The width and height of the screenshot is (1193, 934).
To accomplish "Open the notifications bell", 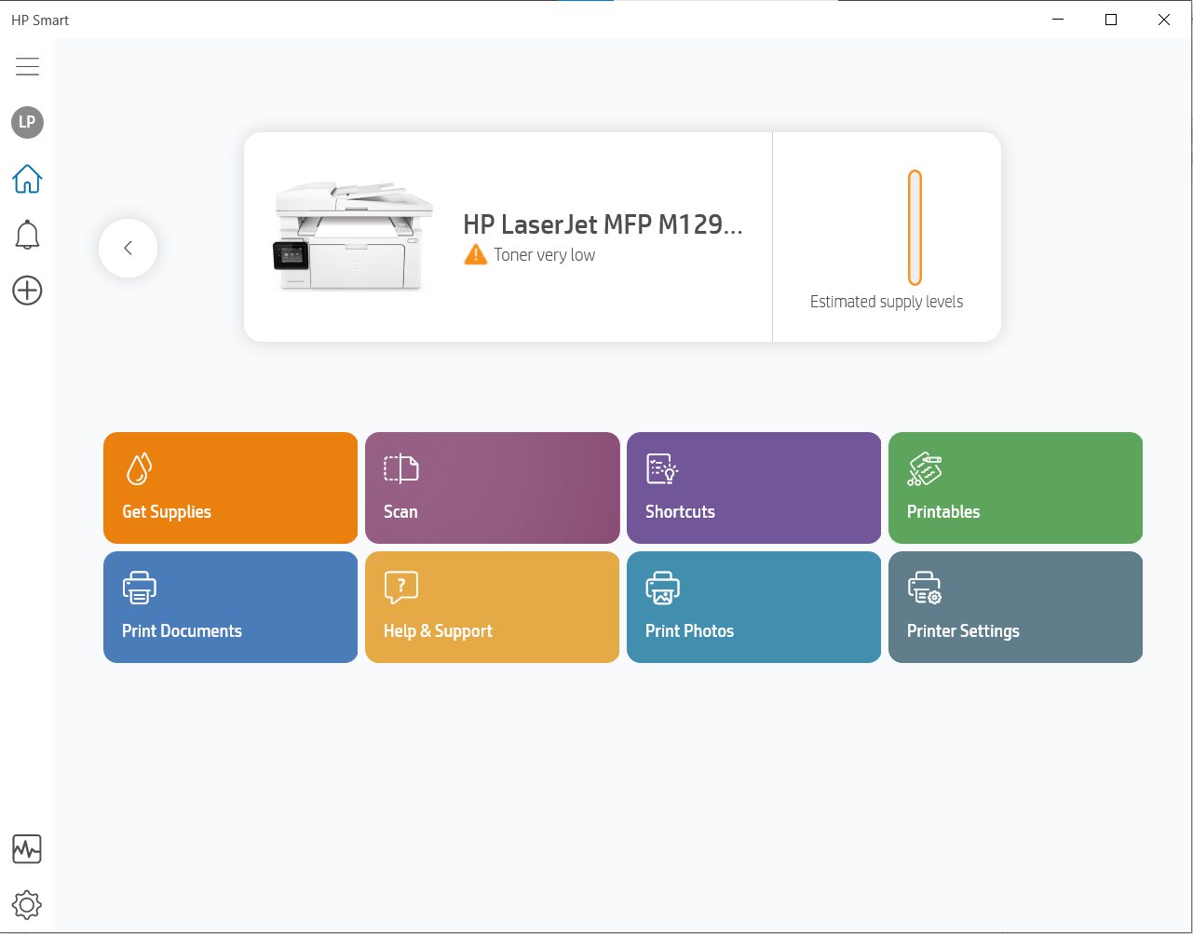I will [x=27, y=235].
